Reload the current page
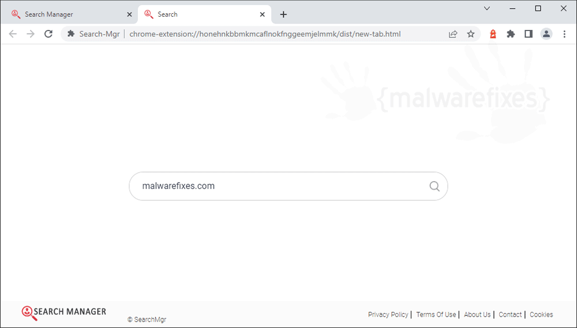 pyautogui.click(x=48, y=34)
